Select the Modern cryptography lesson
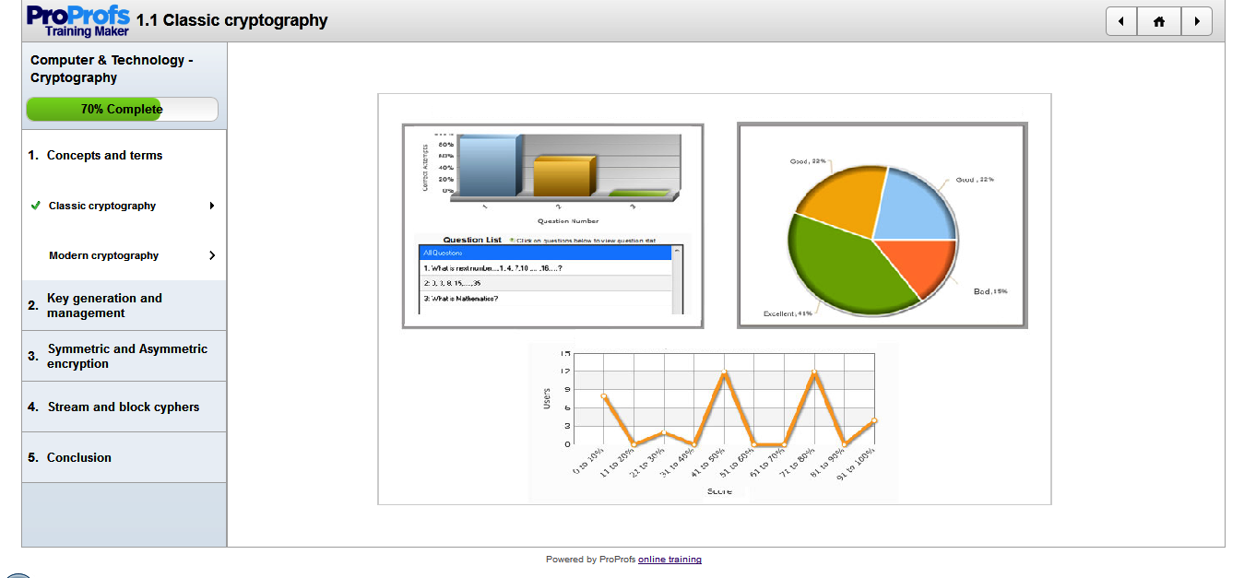The height and width of the screenshot is (578, 1244). pyautogui.click(x=103, y=255)
